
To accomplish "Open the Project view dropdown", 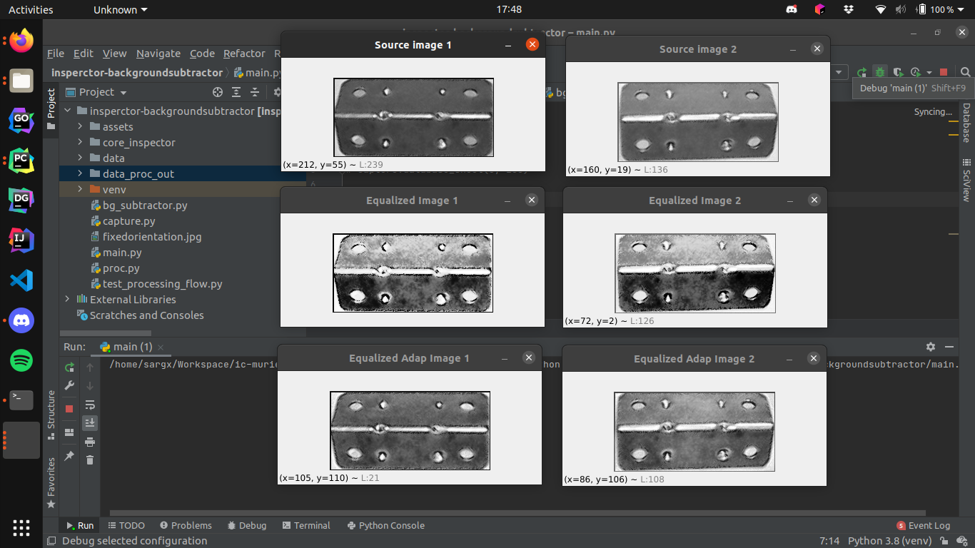I will point(123,93).
